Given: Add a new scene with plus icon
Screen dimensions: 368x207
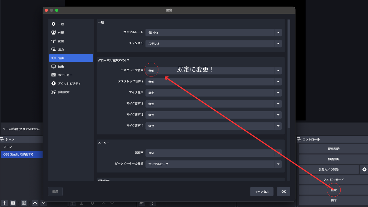Looking at the screenshot, I should (x=4, y=203).
